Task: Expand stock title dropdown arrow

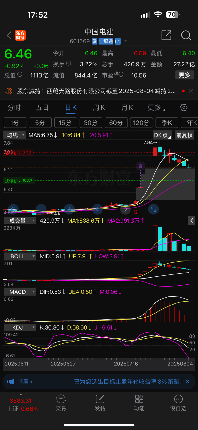Action: click(x=126, y=41)
